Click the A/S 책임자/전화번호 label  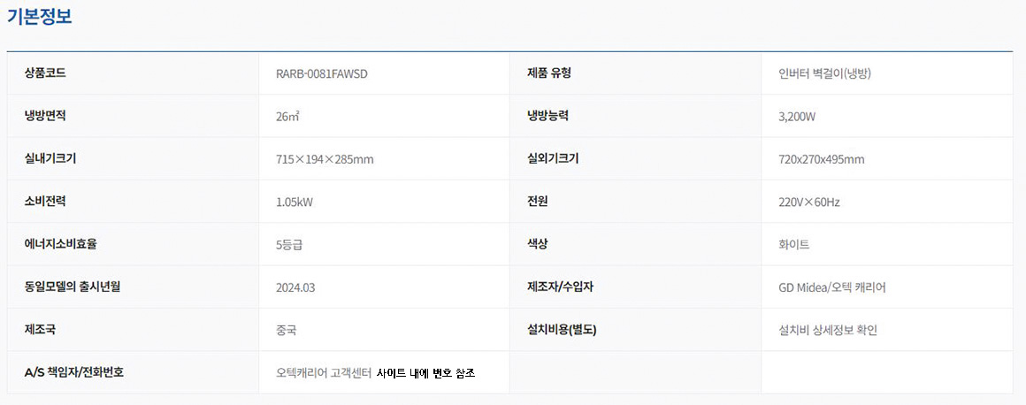click(74, 372)
